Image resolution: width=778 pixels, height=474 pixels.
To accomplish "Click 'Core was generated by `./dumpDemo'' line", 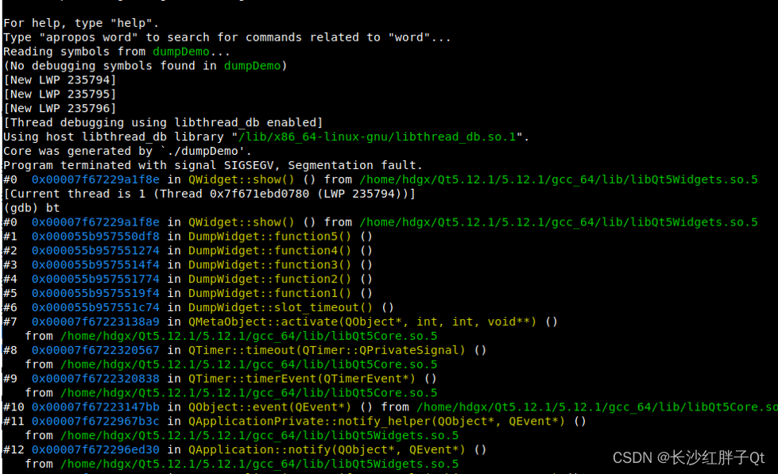I will tap(127, 151).
